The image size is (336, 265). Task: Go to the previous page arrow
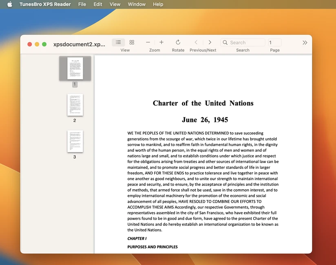(196, 42)
